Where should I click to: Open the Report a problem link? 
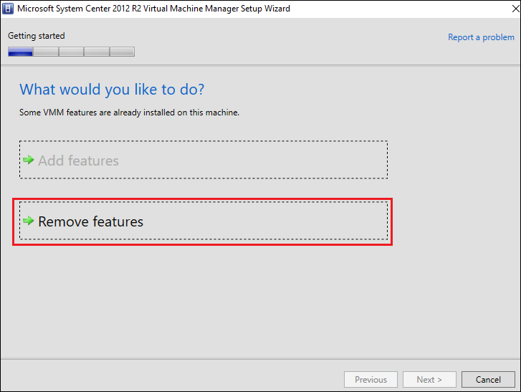tap(481, 37)
